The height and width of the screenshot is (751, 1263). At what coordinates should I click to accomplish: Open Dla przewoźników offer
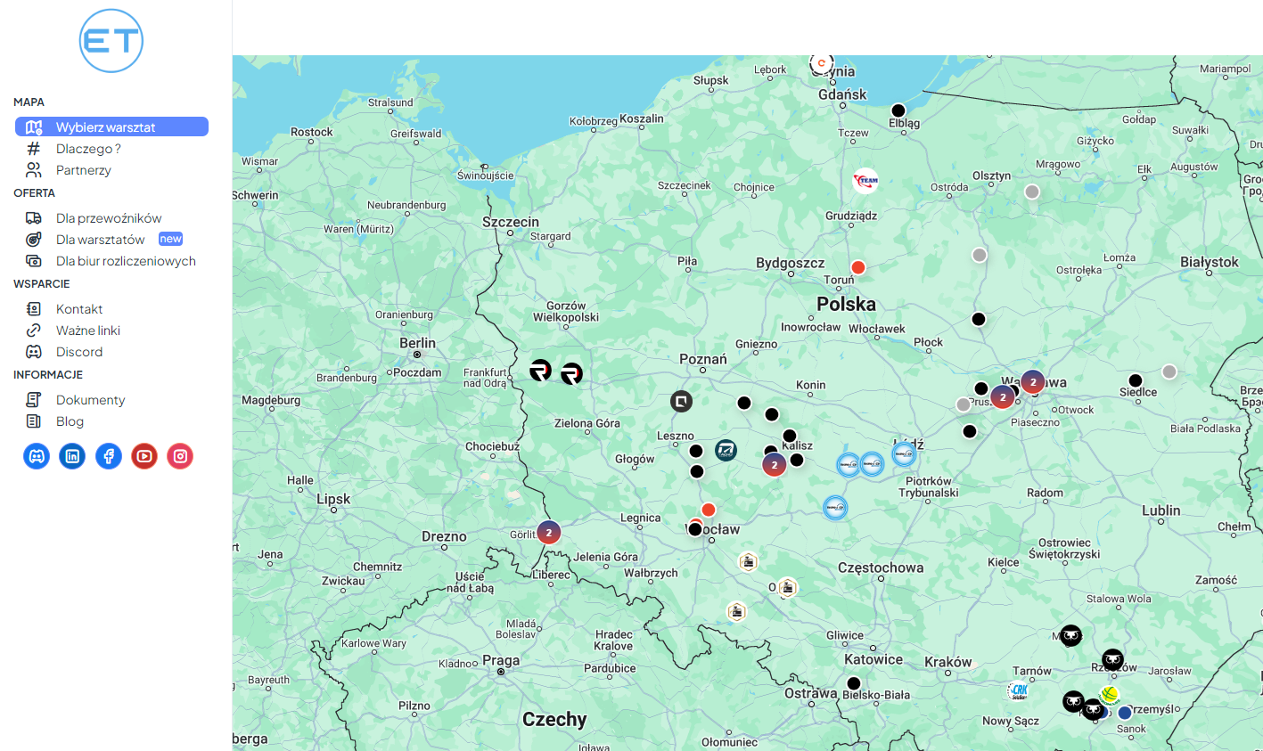(109, 218)
